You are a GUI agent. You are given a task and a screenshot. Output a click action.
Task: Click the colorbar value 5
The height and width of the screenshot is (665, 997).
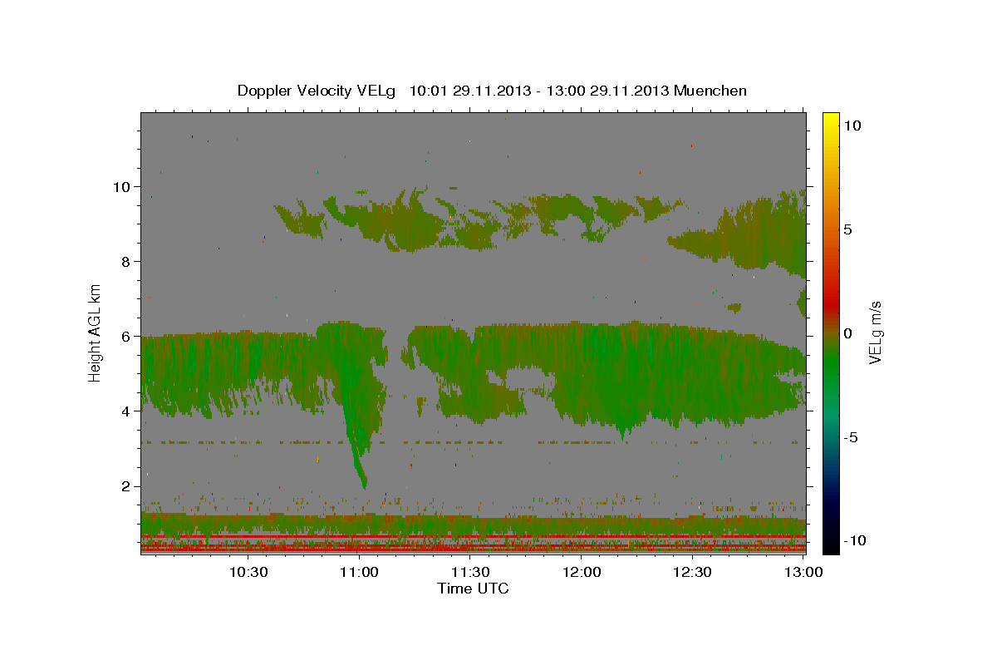click(847, 229)
